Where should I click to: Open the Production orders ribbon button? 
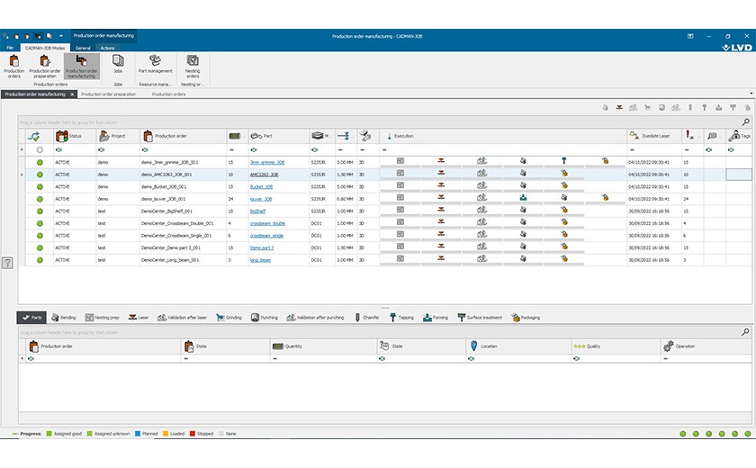tap(14, 66)
